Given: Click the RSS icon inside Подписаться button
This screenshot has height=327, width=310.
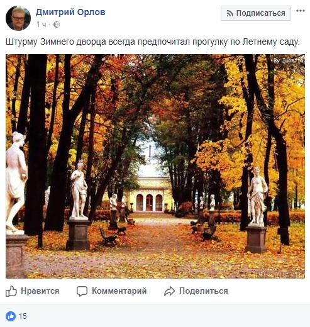Looking at the screenshot, I should [230, 13].
